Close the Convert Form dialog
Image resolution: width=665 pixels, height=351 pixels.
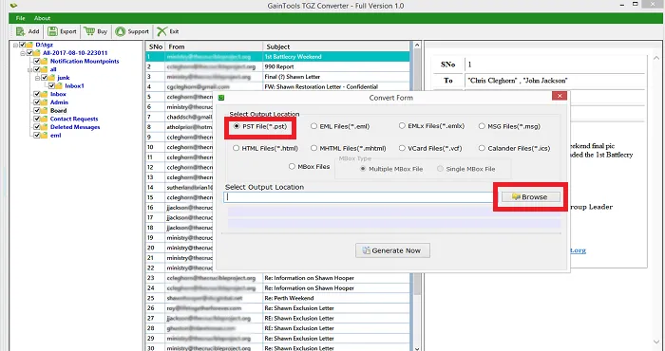560,96
